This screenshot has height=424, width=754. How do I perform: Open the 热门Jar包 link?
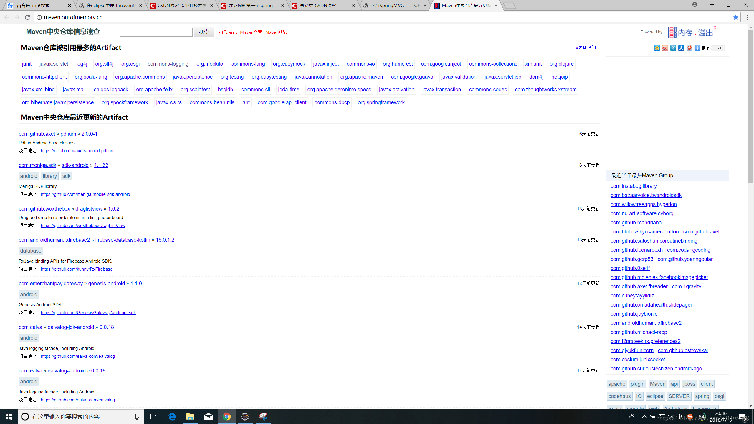[x=227, y=32]
